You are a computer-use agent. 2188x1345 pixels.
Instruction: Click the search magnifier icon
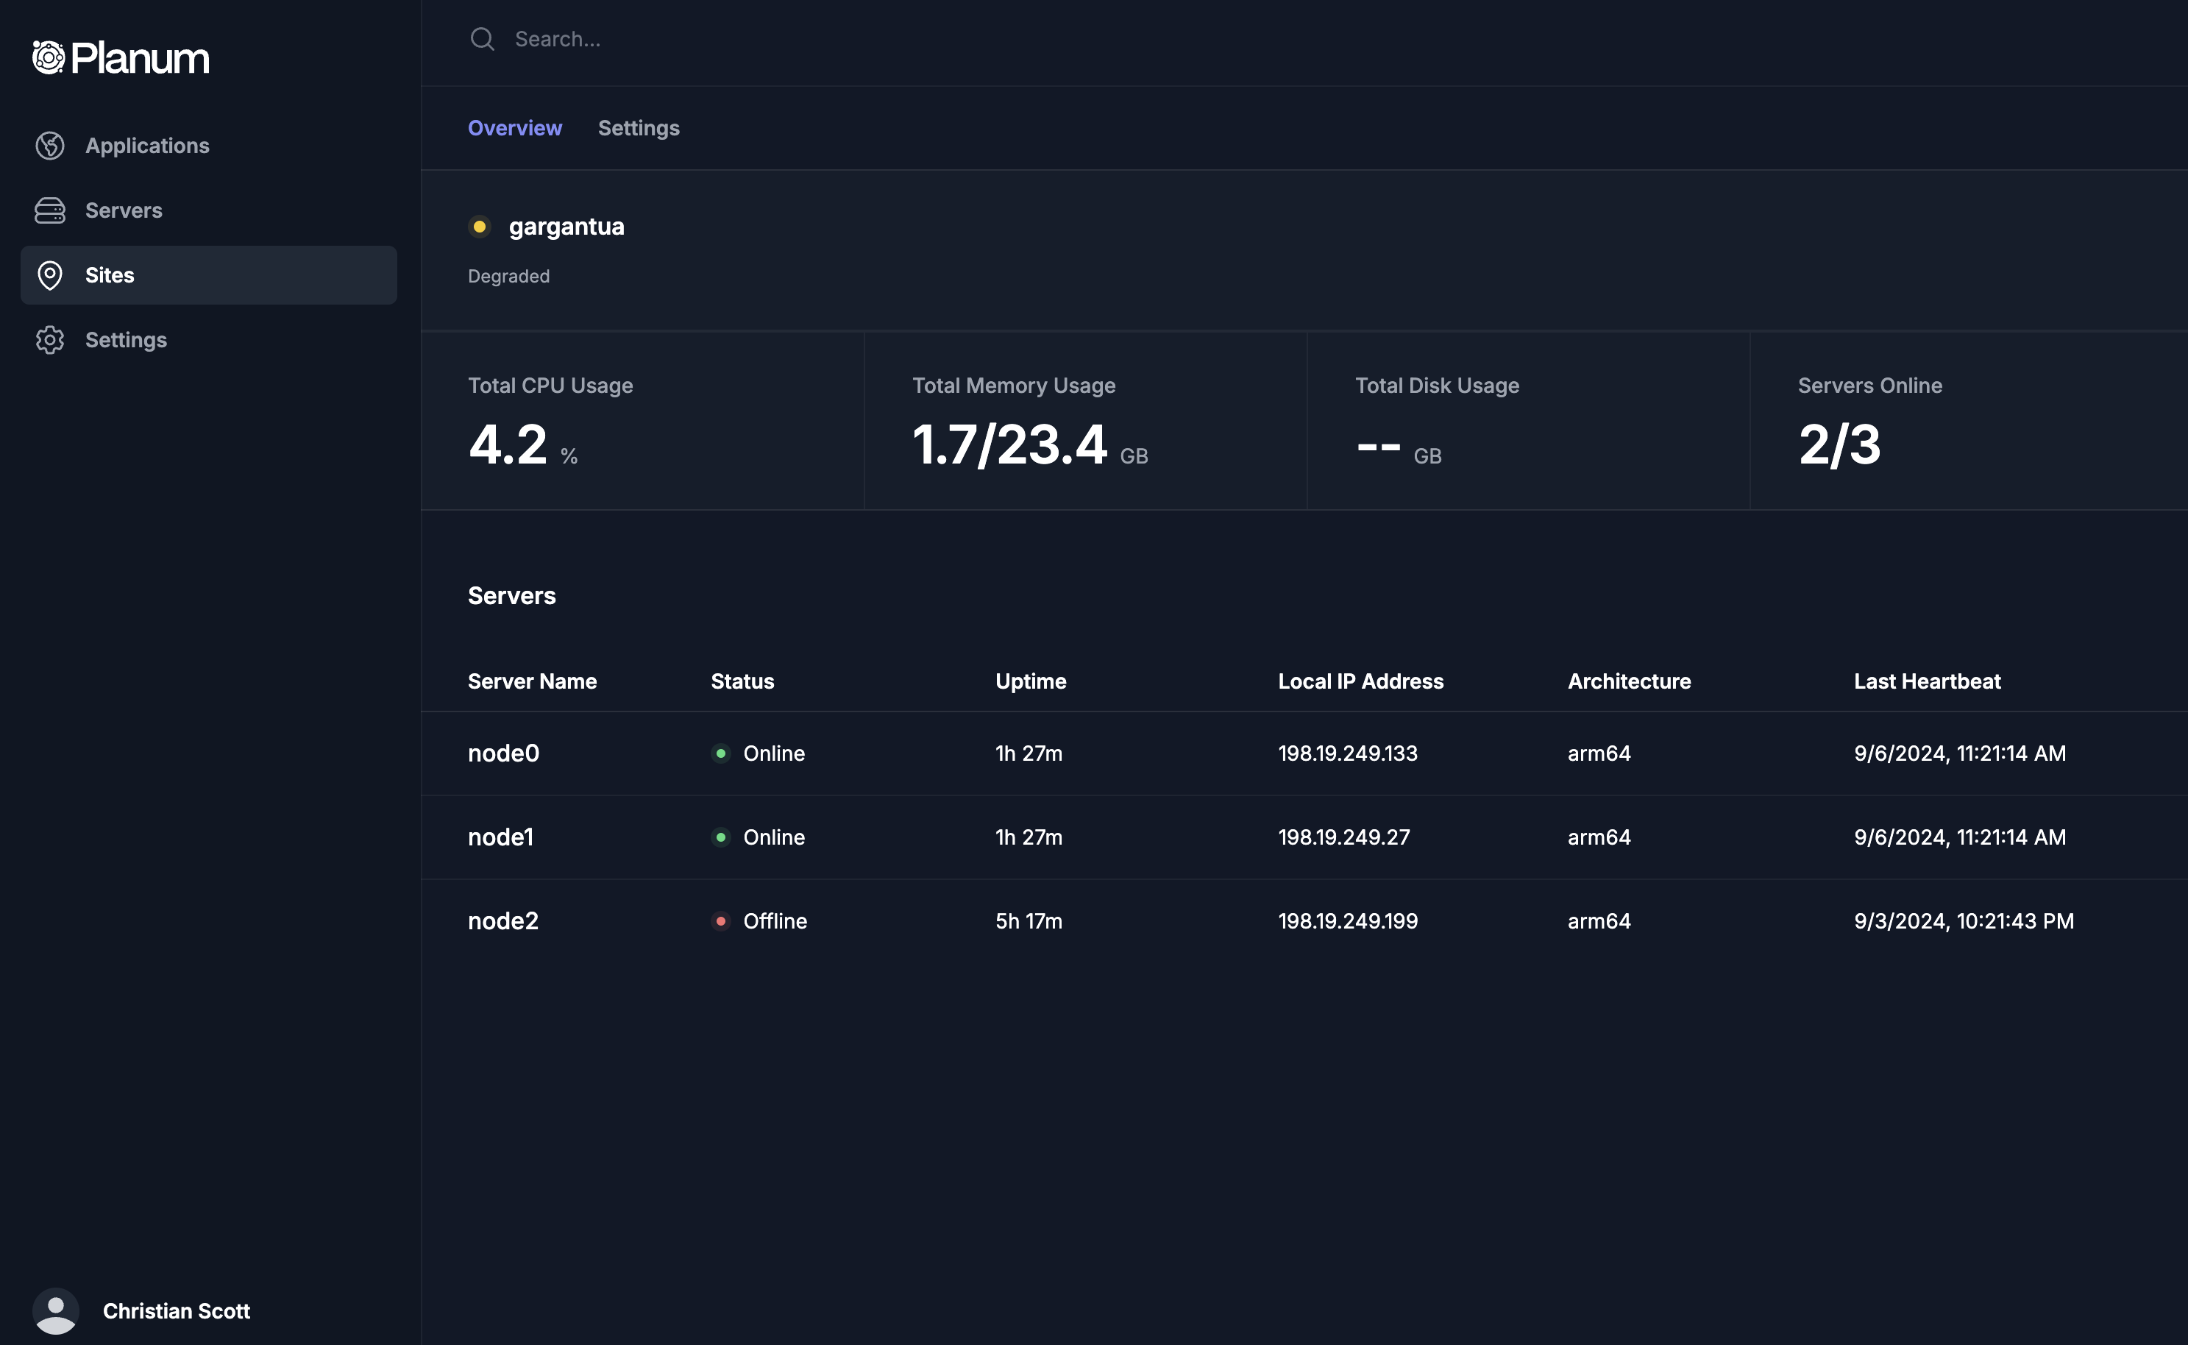tap(482, 39)
